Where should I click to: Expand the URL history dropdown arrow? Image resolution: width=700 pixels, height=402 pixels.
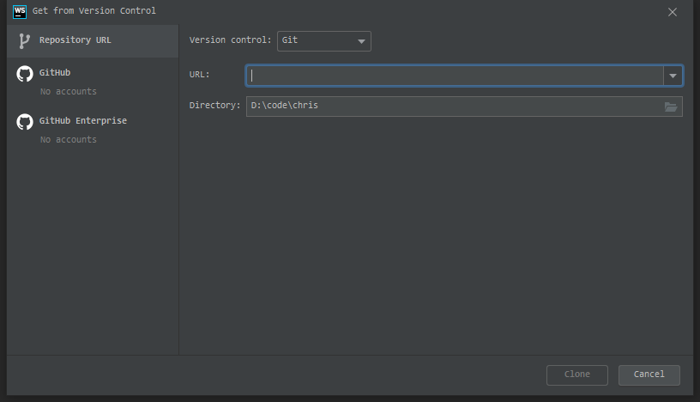(x=673, y=76)
